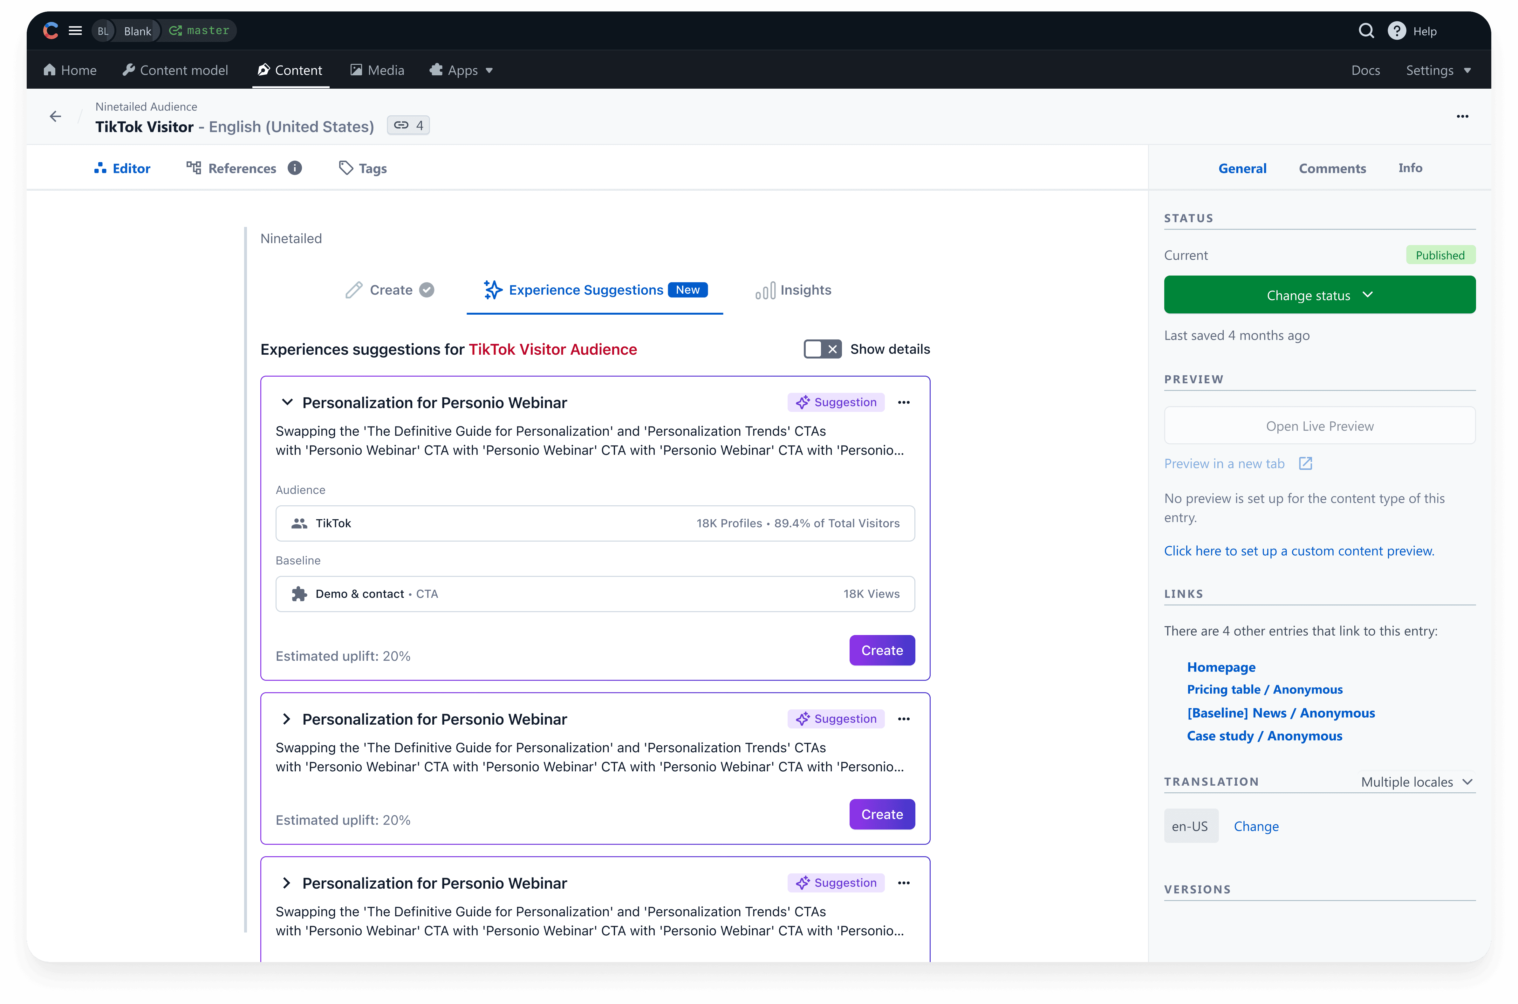The image size is (1518, 1004).
Task: Open the Apps menu dropdown
Action: 462,71
